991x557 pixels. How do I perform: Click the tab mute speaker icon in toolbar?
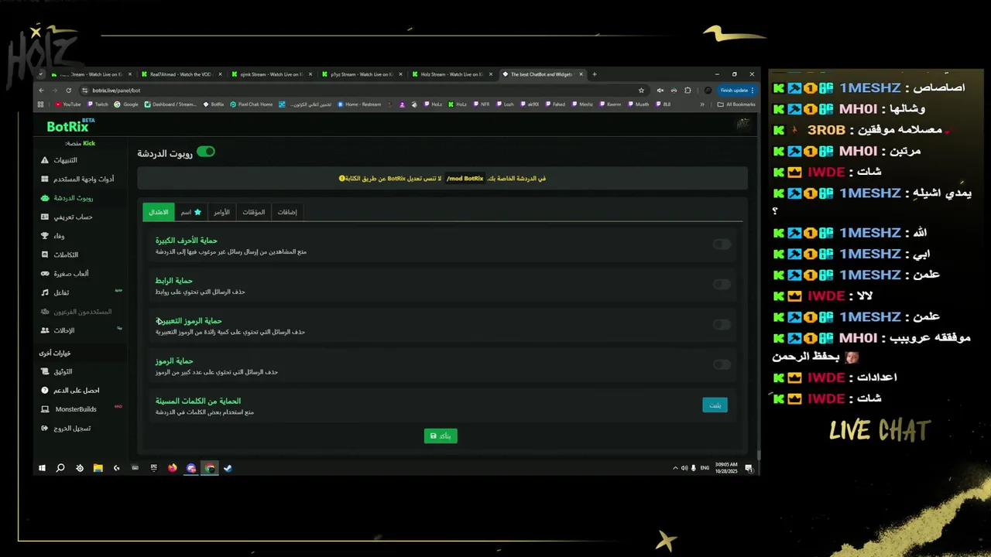(660, 90)
